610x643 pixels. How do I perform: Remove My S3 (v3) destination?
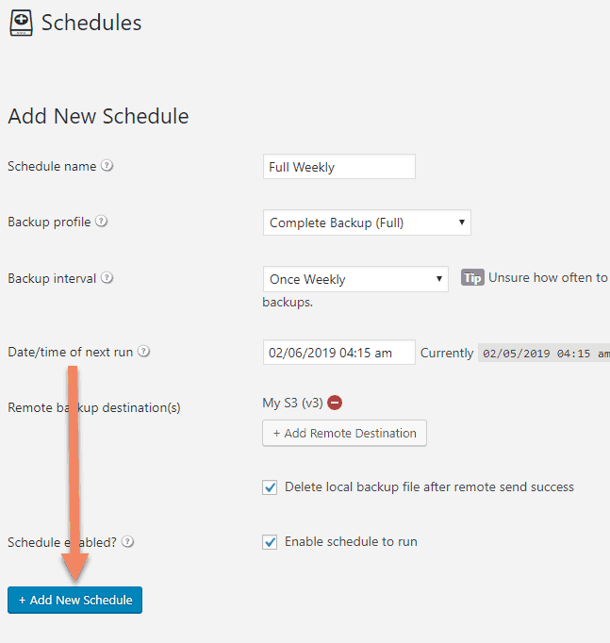(335, 403)
